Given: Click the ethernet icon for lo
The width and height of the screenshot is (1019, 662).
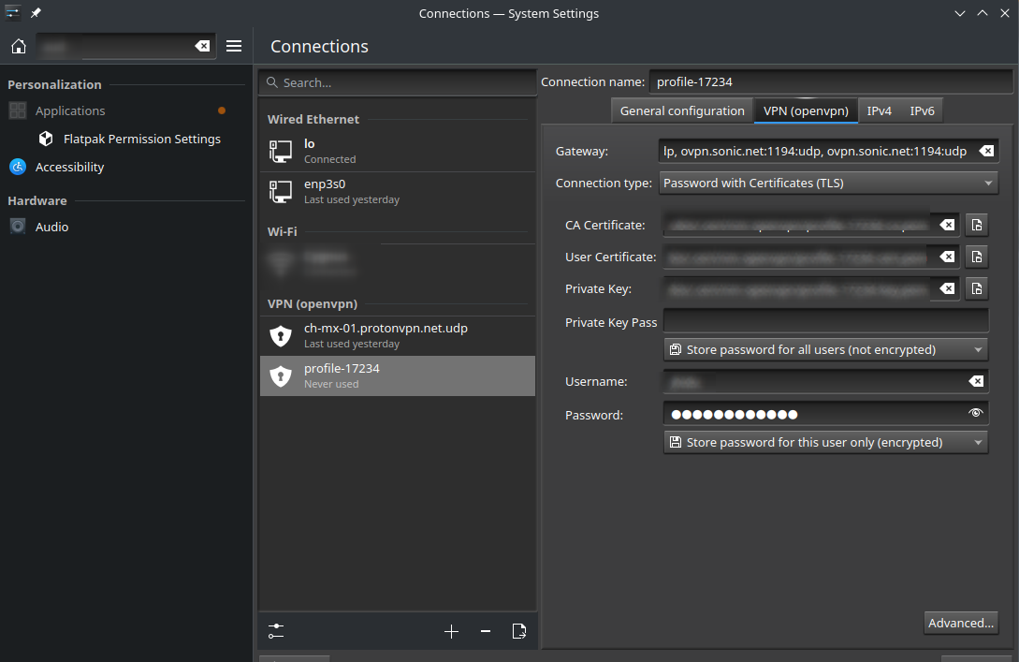Looking at the screenshot, I should pos(281,151).
